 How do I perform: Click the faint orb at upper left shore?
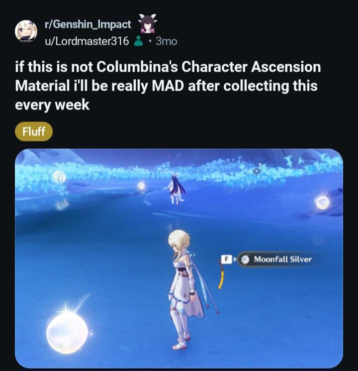[x=59, y=176]
